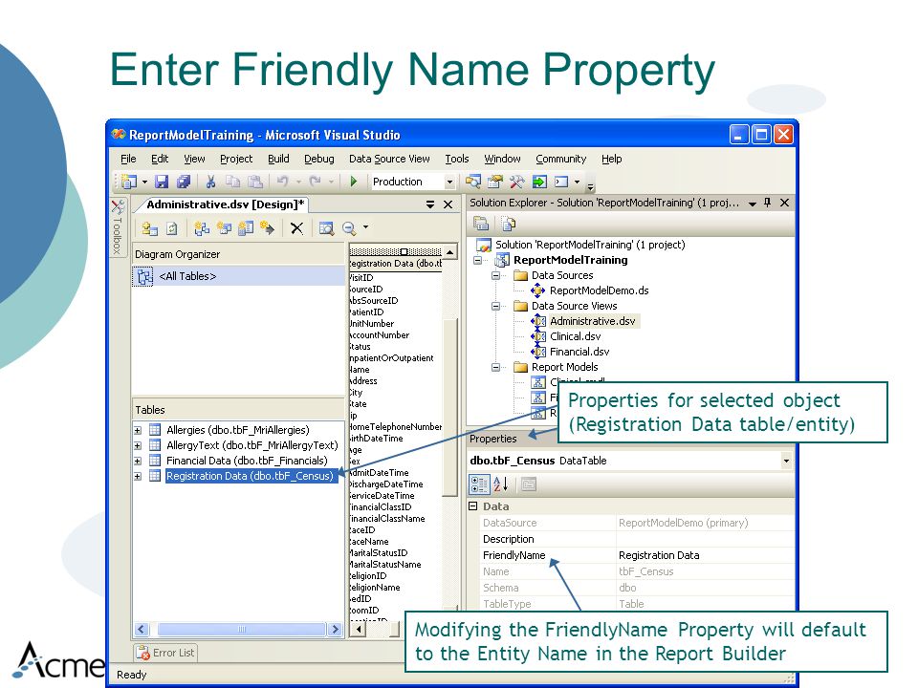Screen dimensions: 918x688
Task: Open Solution Explorer via toolbar icon
Action: (x=473, y=182)
